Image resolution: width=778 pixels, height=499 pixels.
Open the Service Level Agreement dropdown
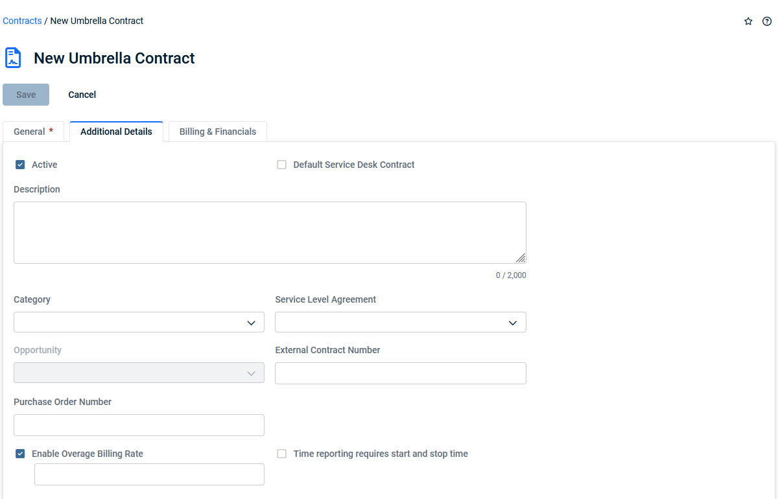512,323
